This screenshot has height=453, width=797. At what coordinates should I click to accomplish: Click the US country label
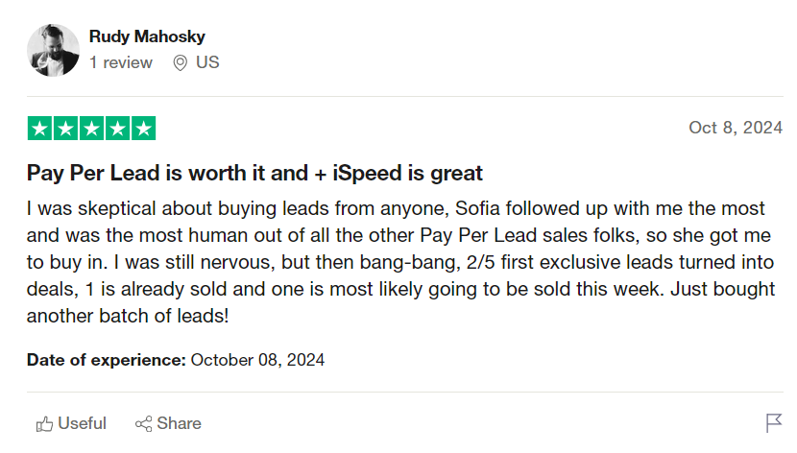(207, 62)
